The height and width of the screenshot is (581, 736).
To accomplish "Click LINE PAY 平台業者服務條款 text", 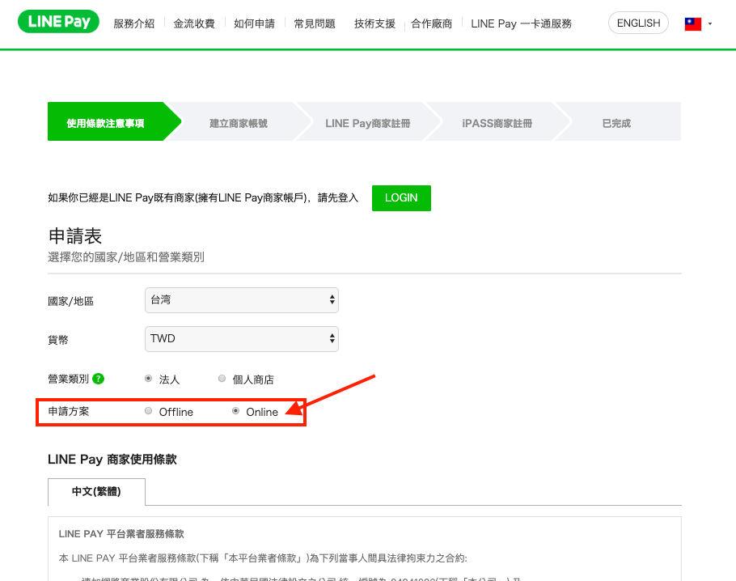I will coord(121,534).
